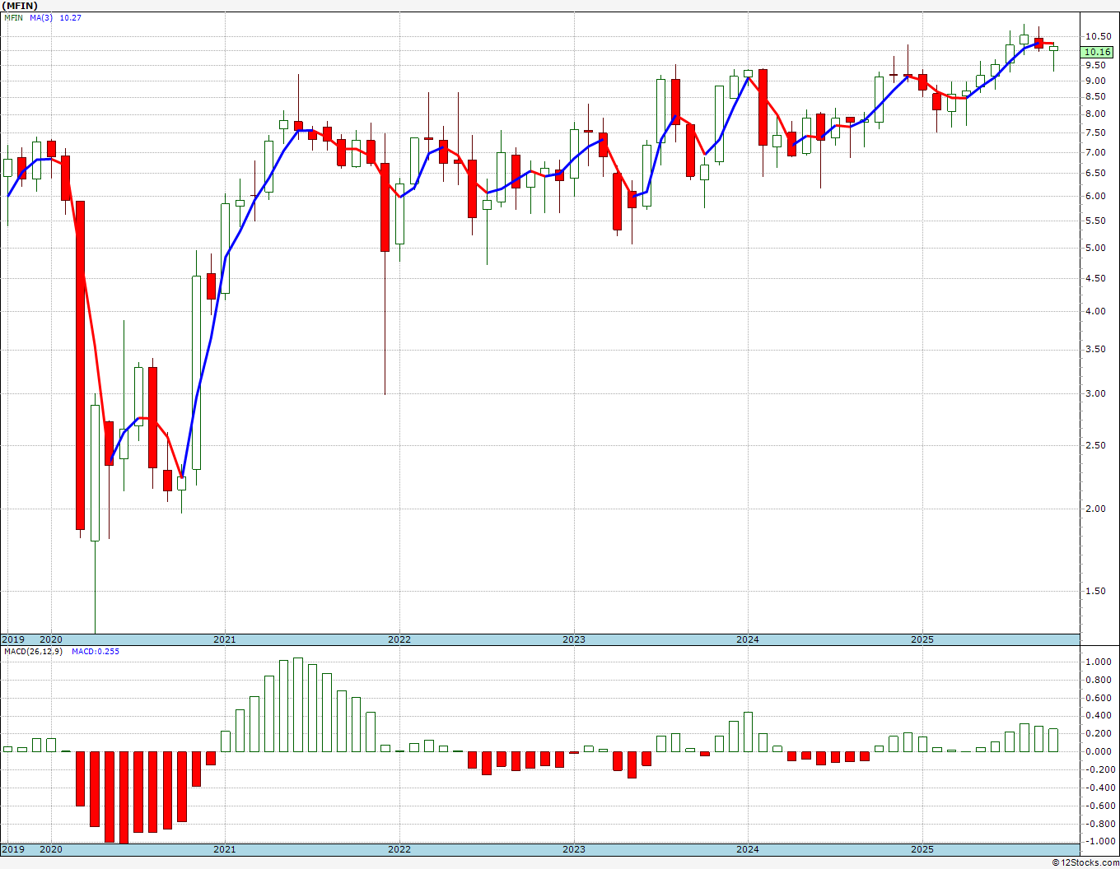Click 2022 on the bottom MACD time axis
This screenshot has height=869, width=1120.
399,849
